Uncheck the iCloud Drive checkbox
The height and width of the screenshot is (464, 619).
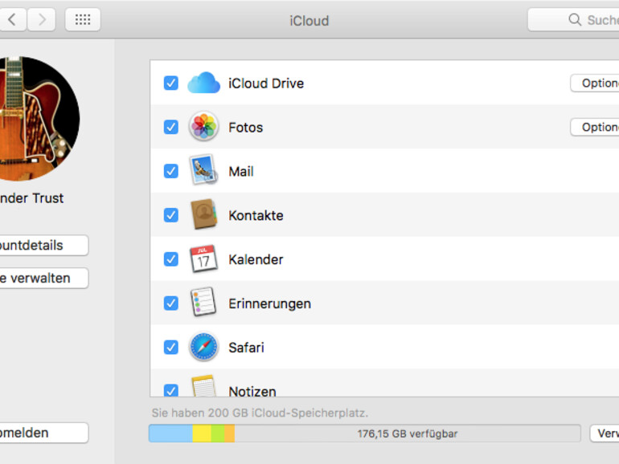(x=171, y=83)
